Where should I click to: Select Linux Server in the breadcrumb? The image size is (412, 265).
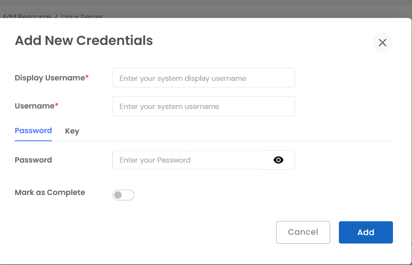[82, 16]
